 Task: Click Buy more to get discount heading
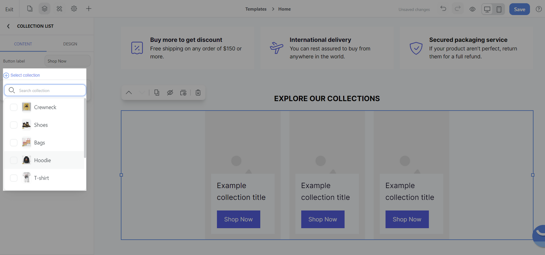186,40
